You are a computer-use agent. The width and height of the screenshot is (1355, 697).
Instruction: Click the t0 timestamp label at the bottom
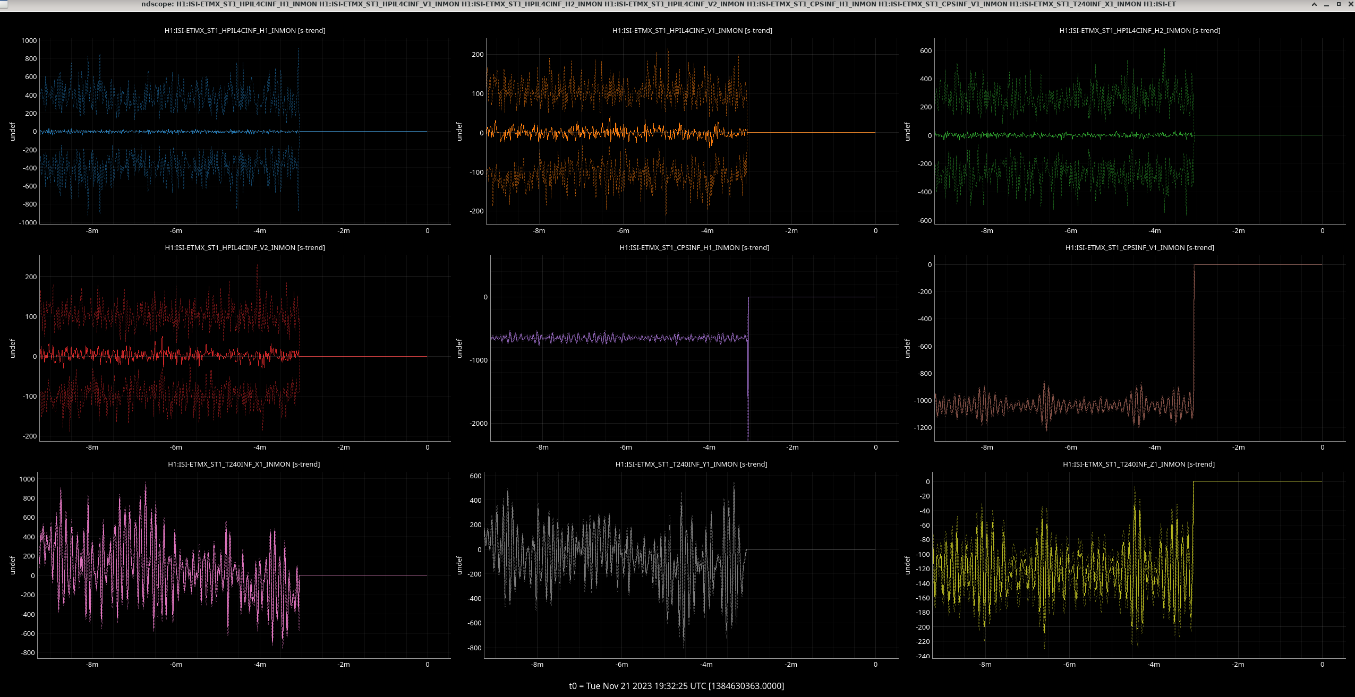click(676, 686)
